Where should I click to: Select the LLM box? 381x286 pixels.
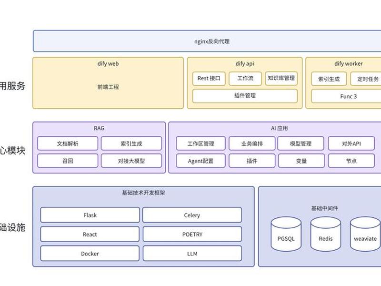[x=192, y=254]
